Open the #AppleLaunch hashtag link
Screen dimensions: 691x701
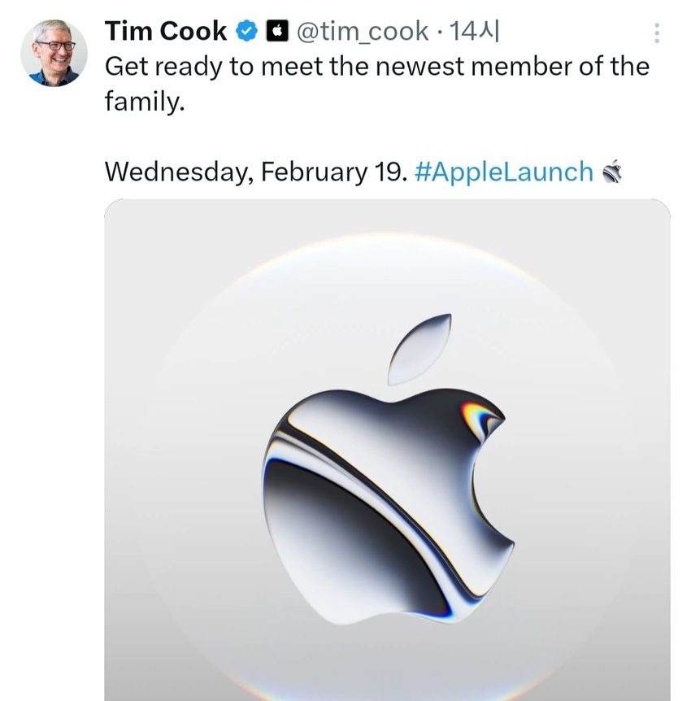(504, 172)
